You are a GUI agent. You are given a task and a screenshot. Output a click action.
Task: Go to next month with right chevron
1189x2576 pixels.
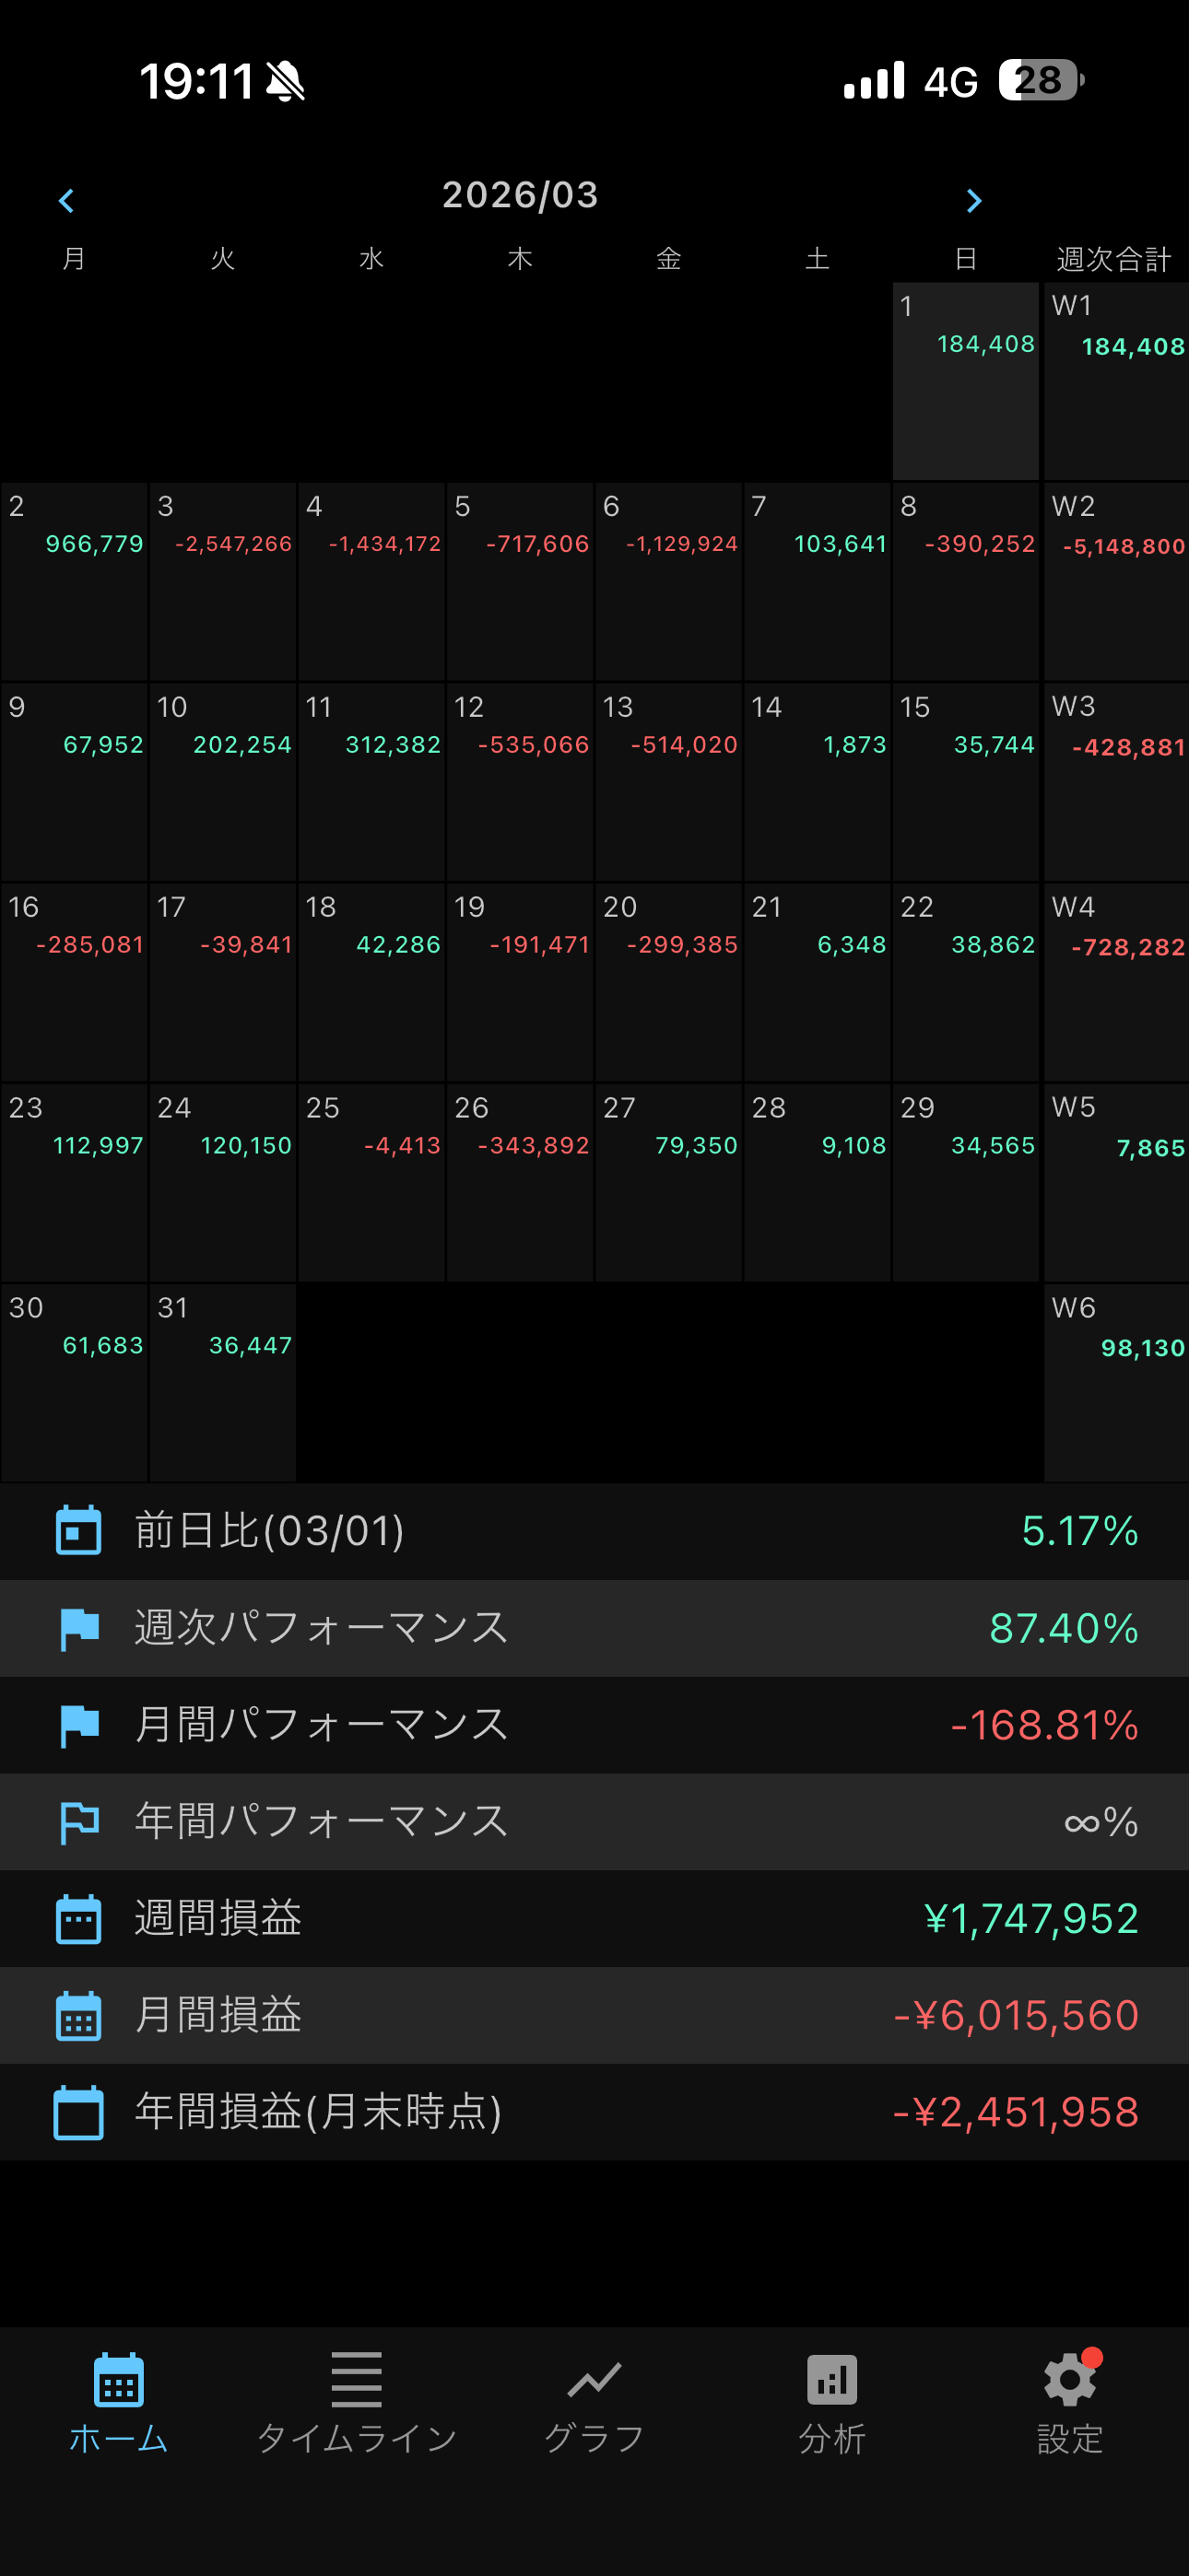972,201
